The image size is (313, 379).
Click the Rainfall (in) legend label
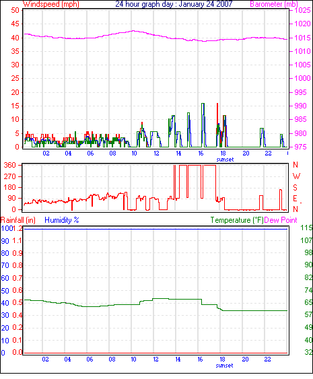click(18, 220)
